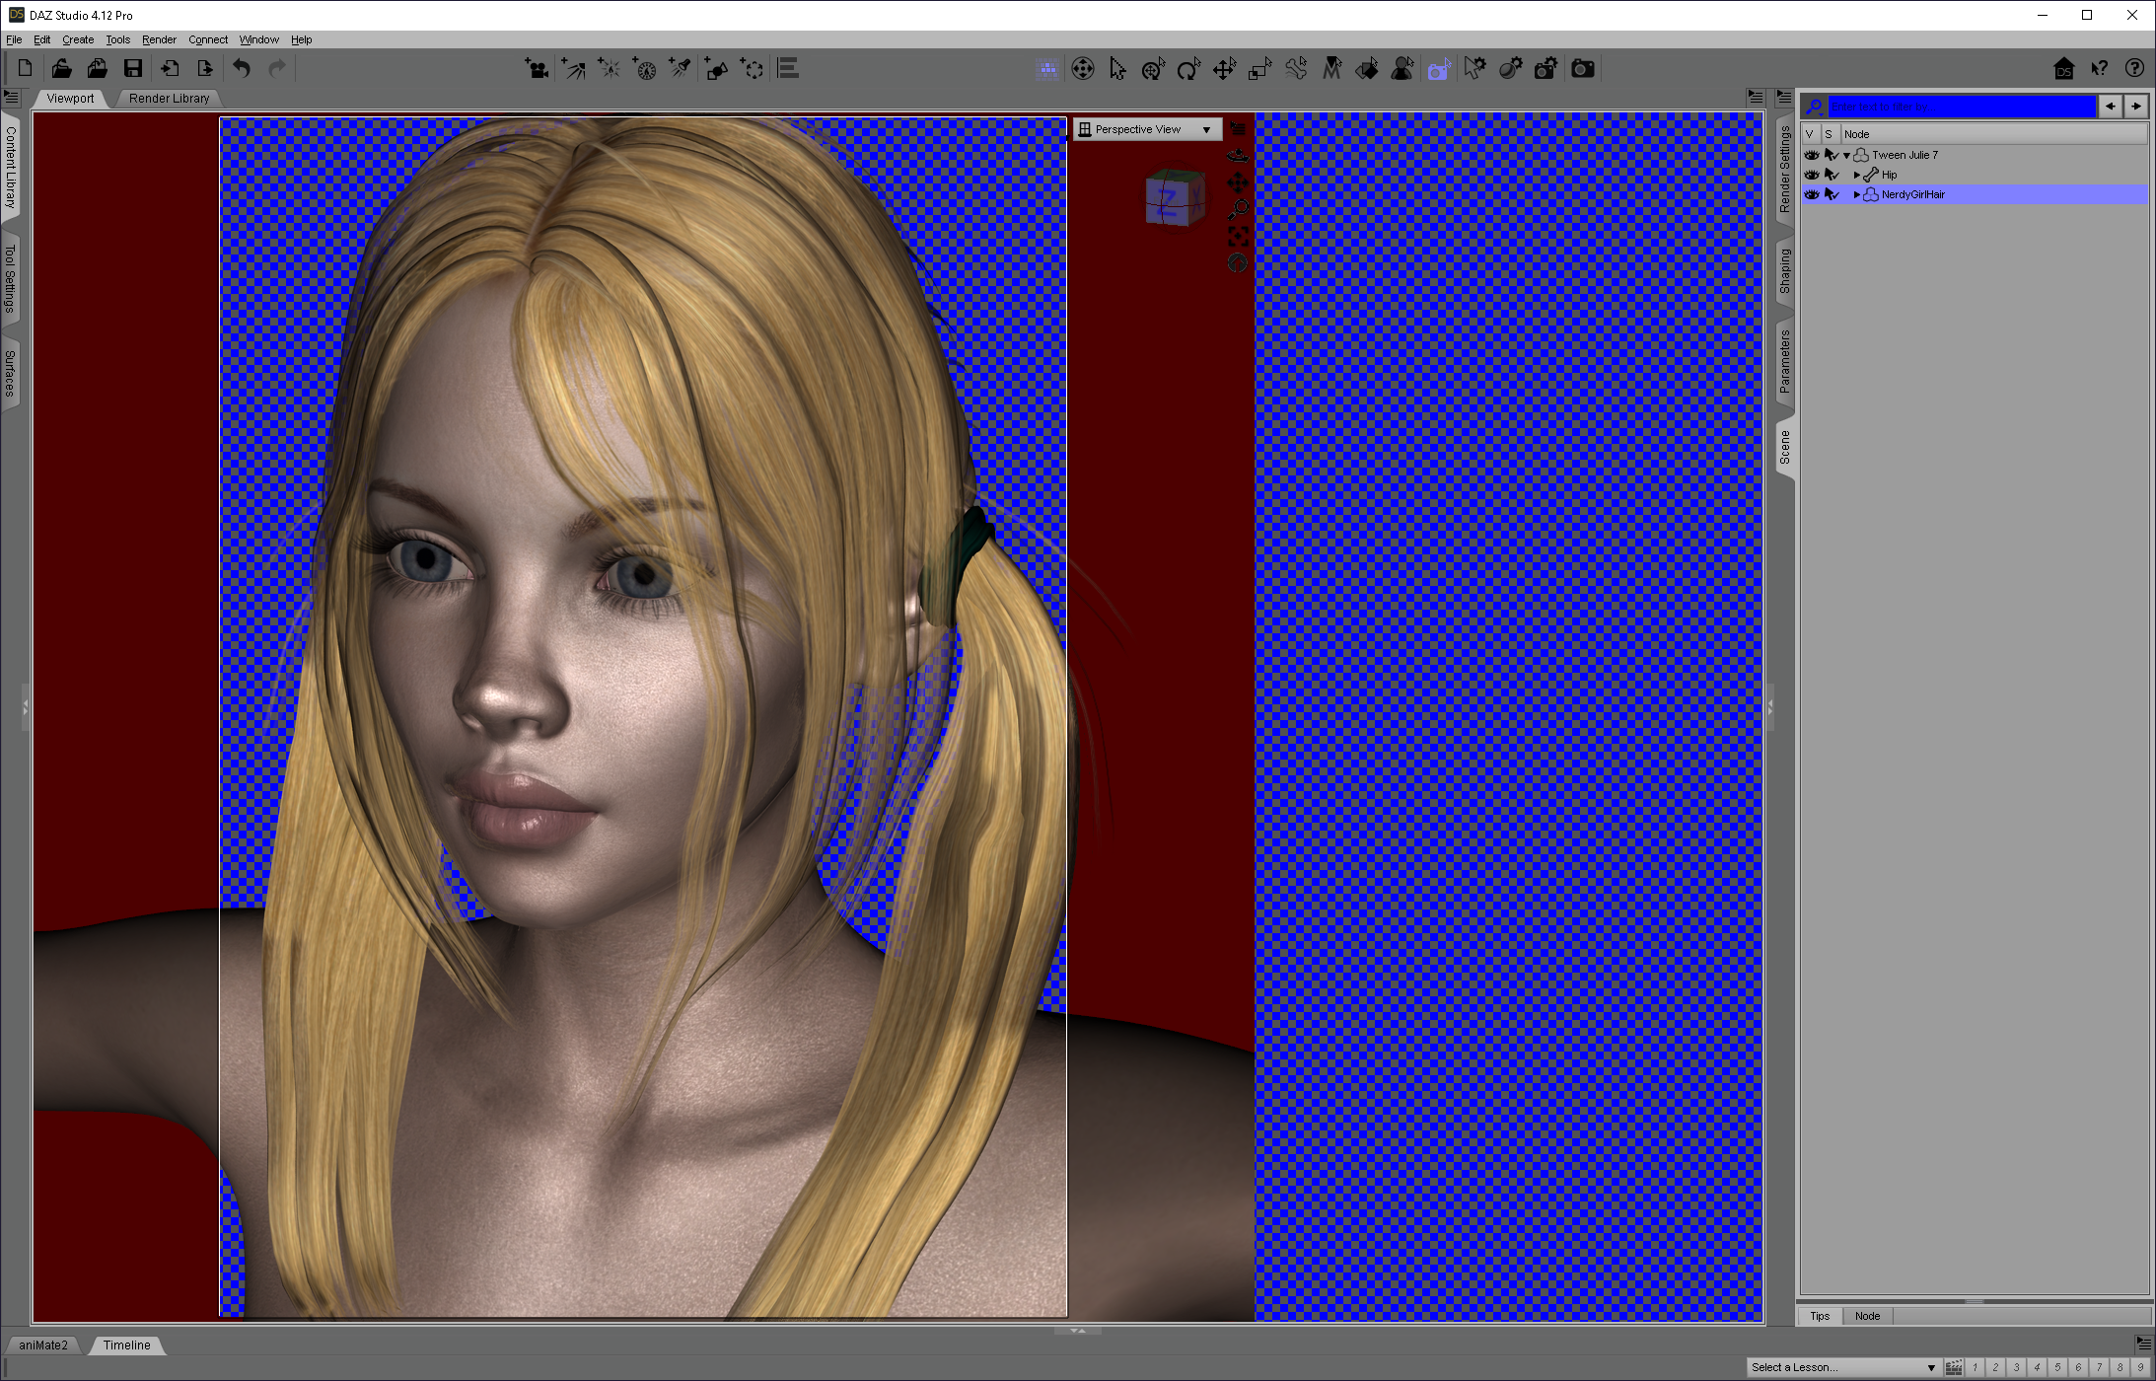The height and width of the screenshot is (1381, 2156).
Task: Select the Scale tool in toolbar
Action: 1259,68
